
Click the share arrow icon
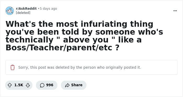coord(67,85)
